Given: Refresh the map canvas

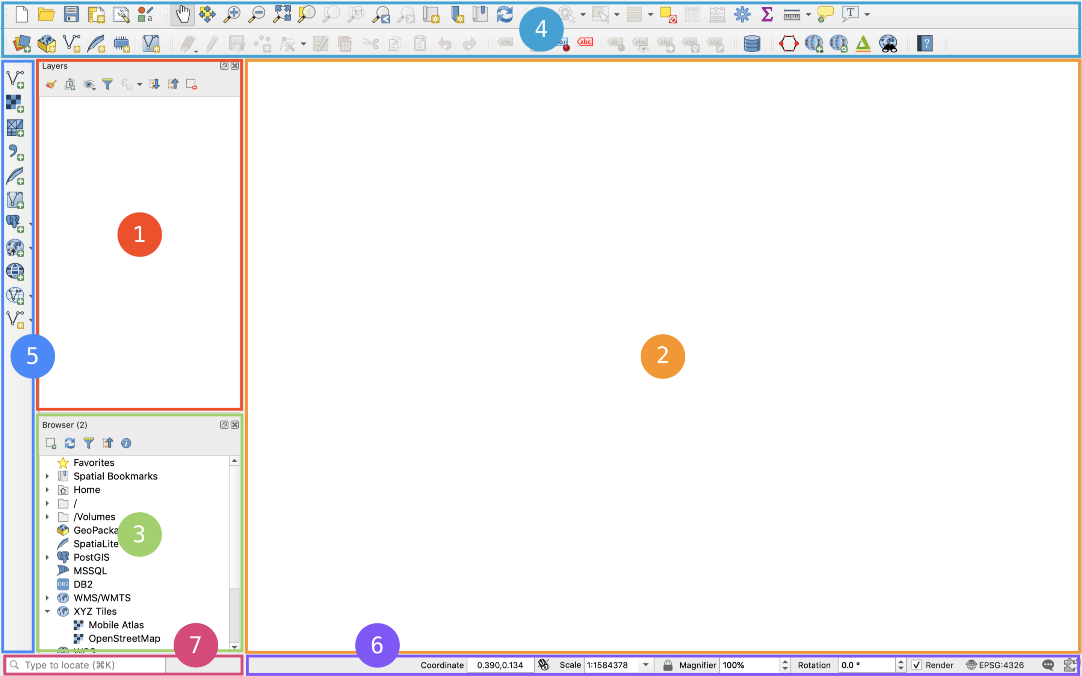Looking at the screenshot, I should click(506, 14).
